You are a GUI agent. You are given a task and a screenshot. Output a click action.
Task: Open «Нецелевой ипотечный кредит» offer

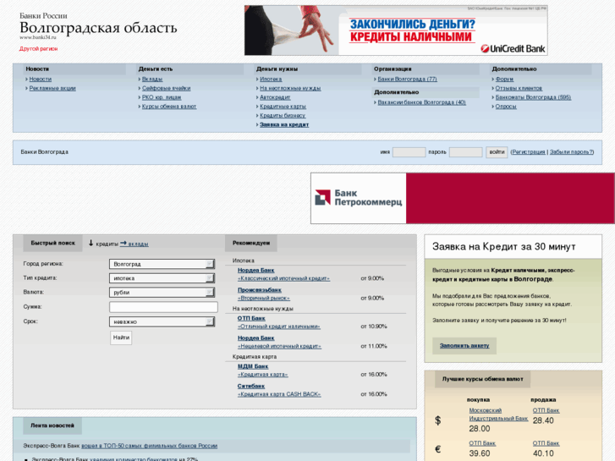[x=279, y=346]
